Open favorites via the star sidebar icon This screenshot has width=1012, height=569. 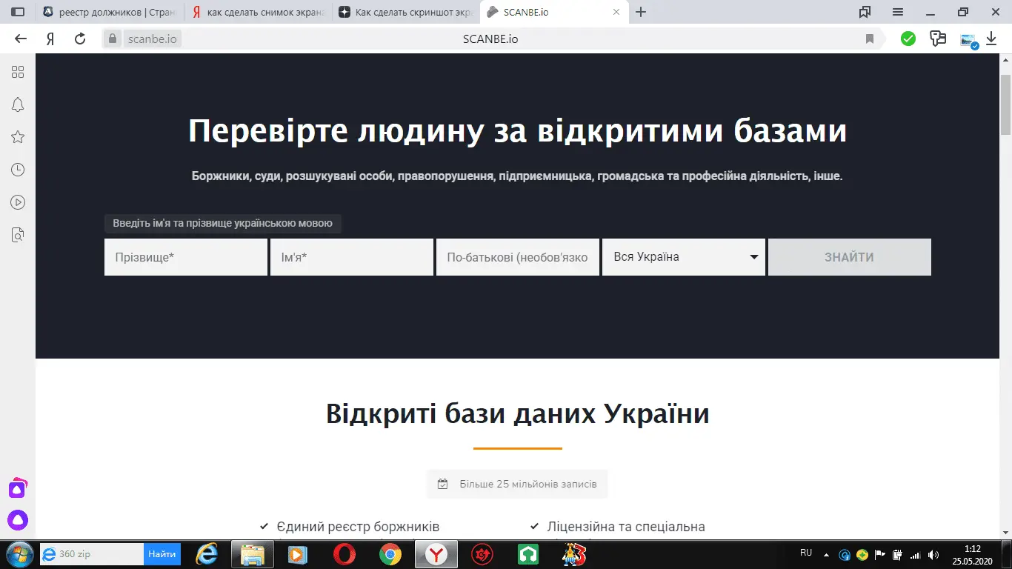18,137
